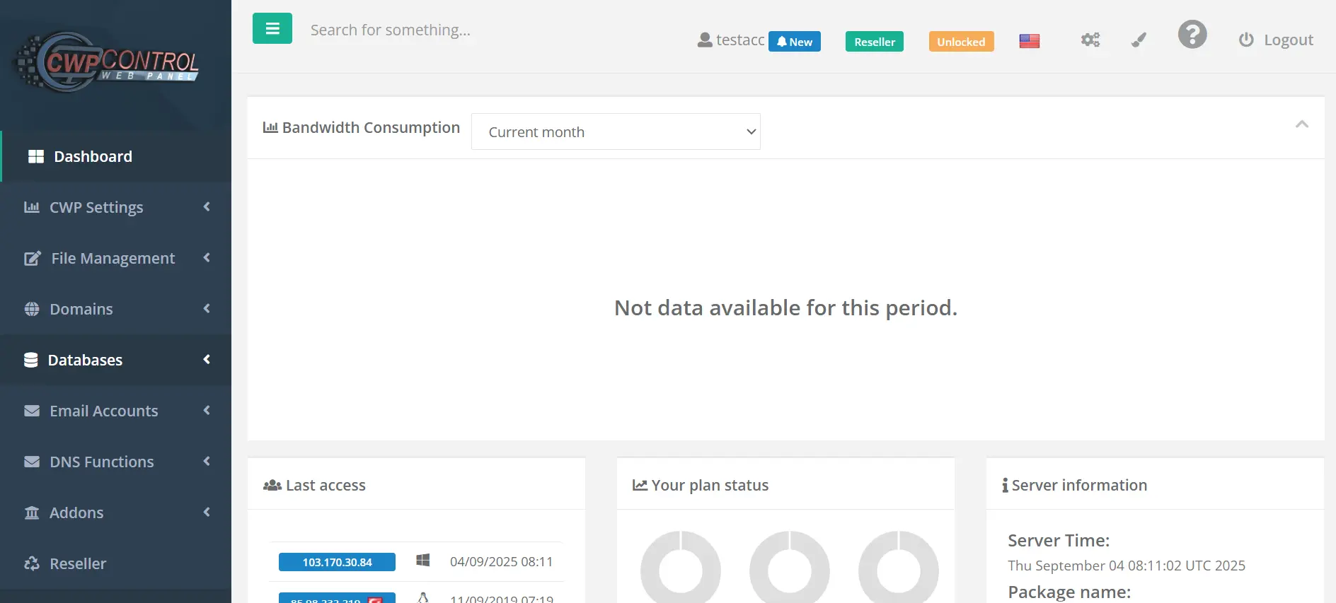Click the US flag language icon

[1030, 41]
